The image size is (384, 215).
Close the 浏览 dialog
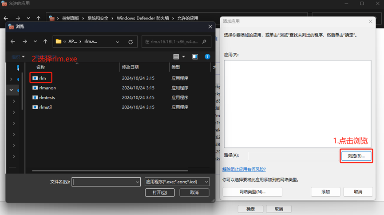pos(210,27)
